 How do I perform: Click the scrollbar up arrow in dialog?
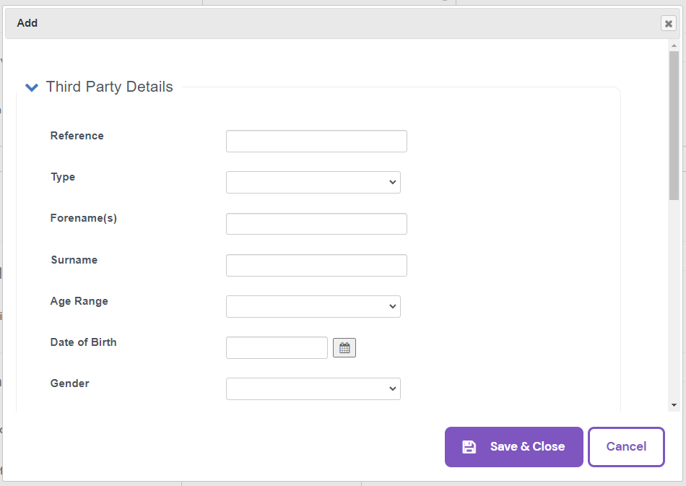[674, 45]
